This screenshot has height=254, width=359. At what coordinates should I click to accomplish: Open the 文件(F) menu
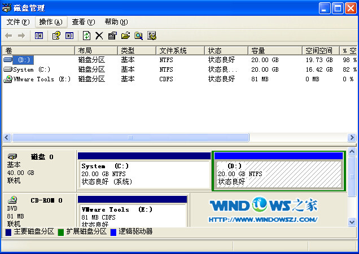point(18,22)
